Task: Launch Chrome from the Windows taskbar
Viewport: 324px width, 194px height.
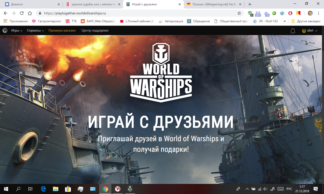Action: [x=105, y=189]
